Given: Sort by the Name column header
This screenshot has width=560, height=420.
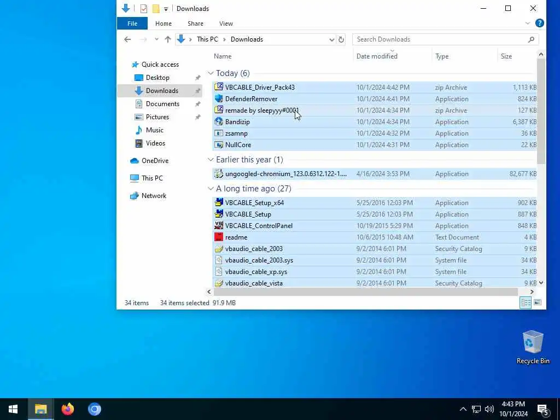Looking at the screenshot, I should [x=223, y=56].
